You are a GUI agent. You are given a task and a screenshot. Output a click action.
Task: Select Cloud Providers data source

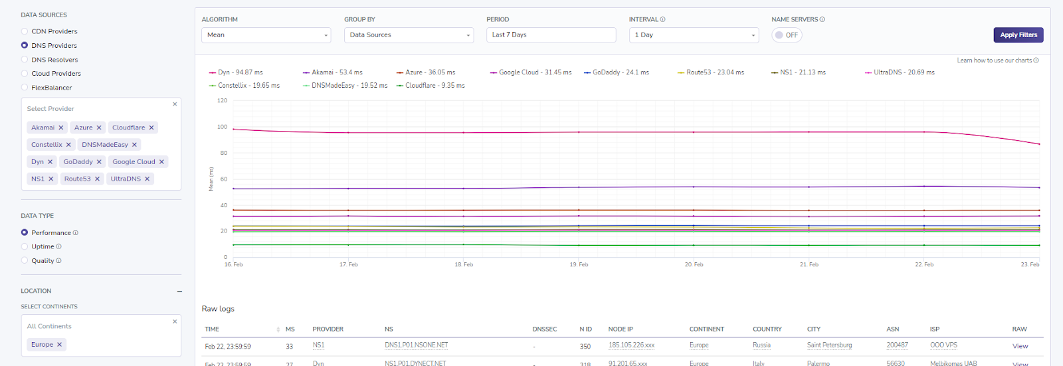pyautogui.click(x=25, y=74)
